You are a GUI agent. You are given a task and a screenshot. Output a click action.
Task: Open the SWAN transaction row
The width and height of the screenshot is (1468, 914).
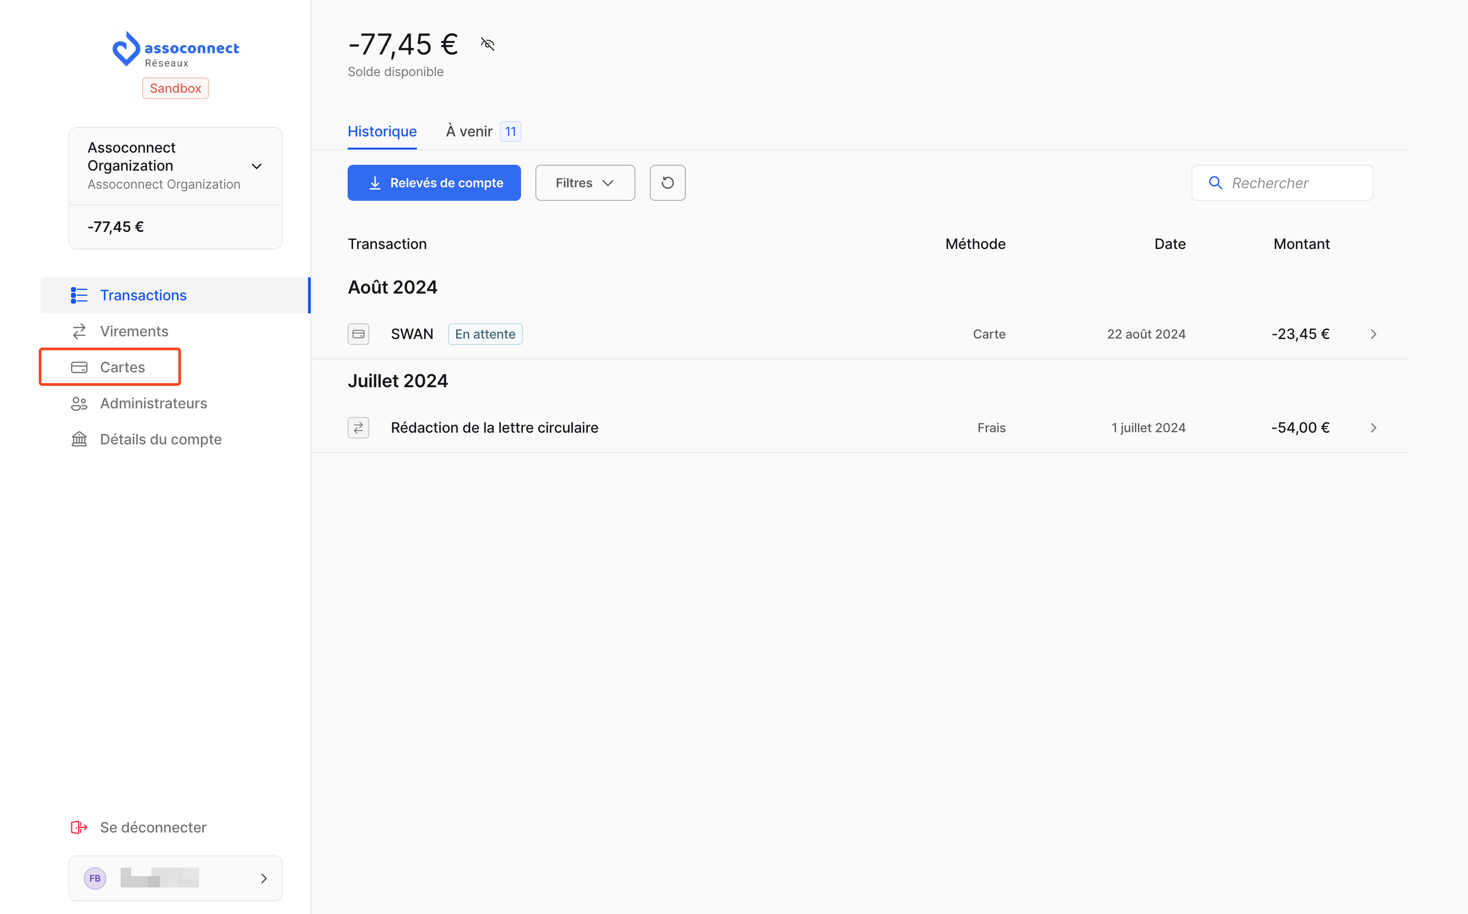(860, 334)
